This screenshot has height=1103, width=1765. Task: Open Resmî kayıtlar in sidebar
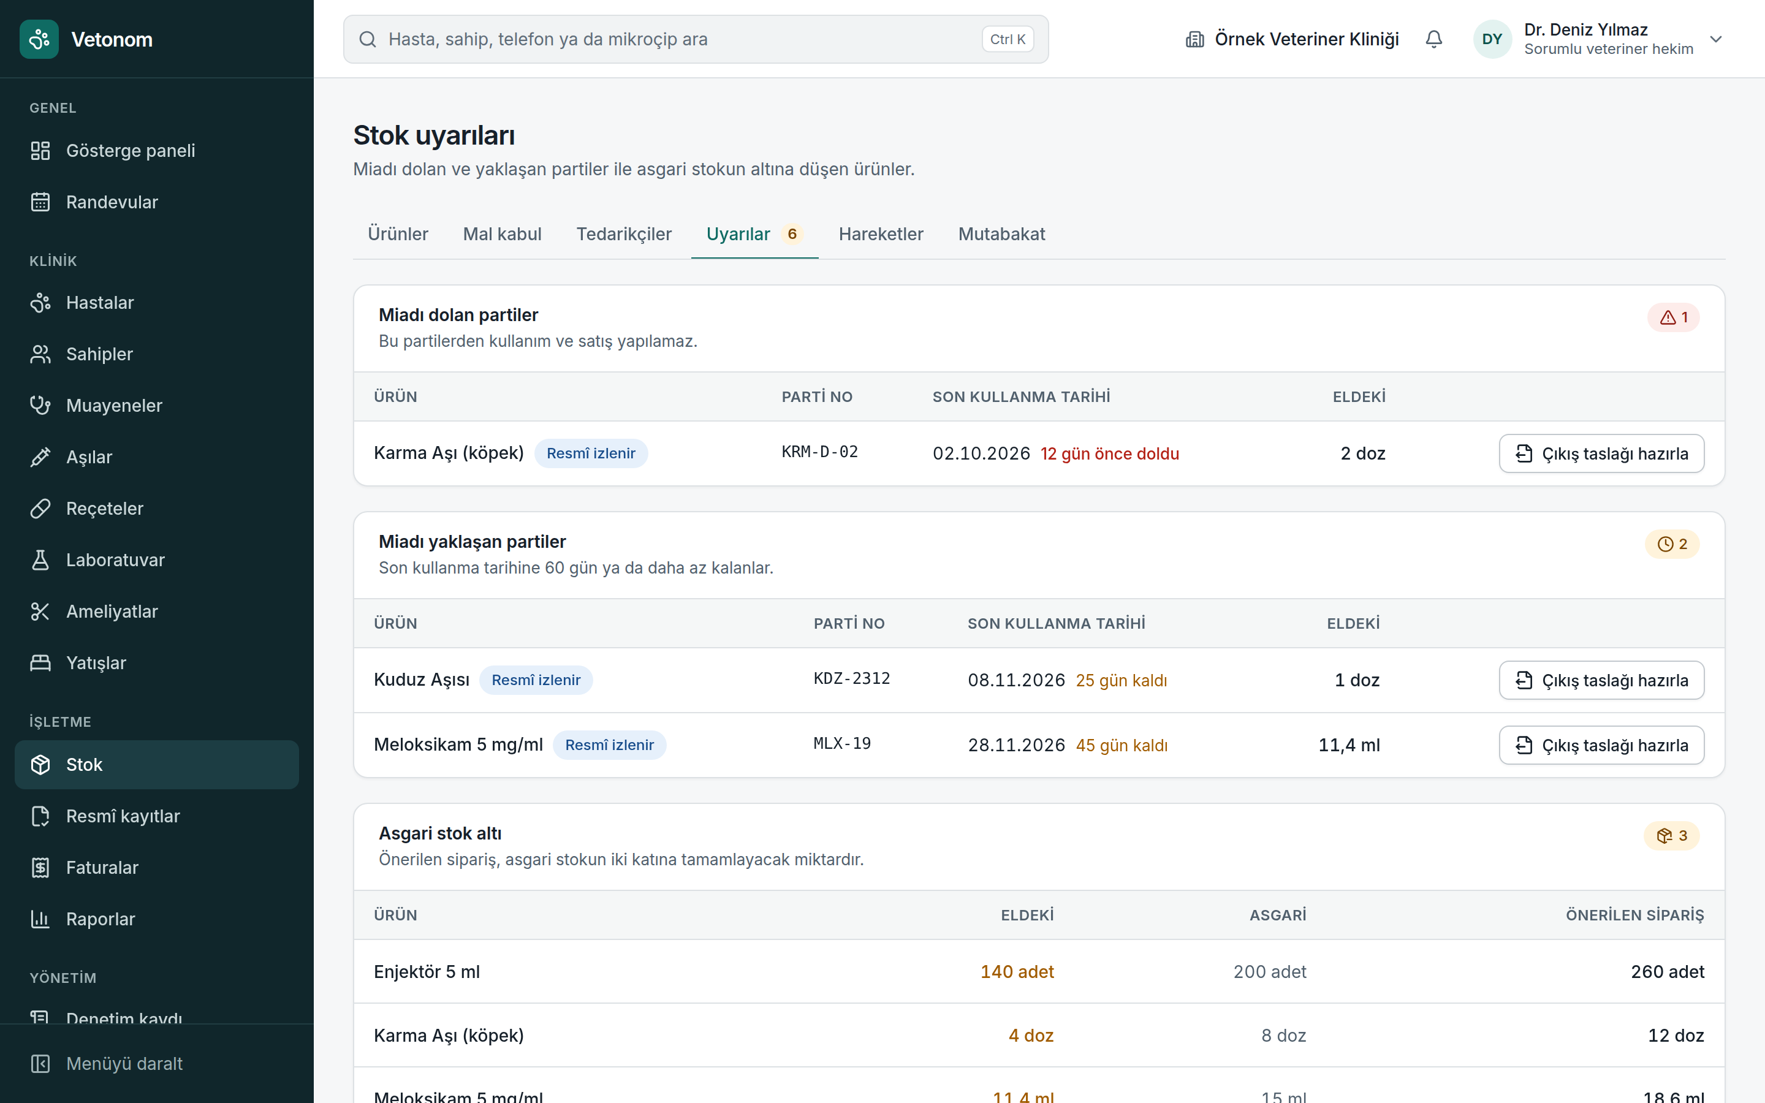157,816
